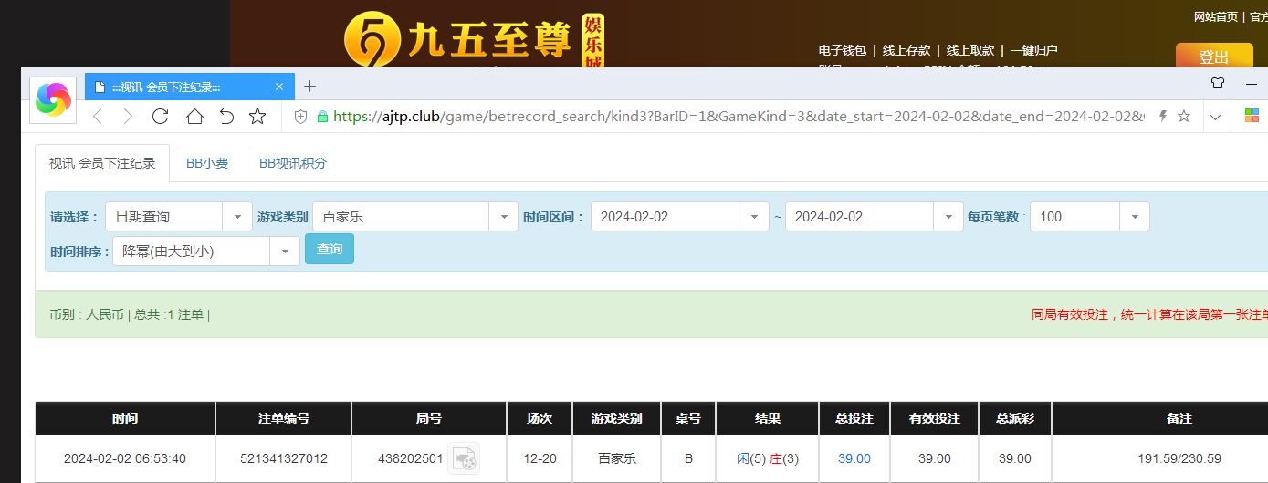Switch to the BB小费 tab
1268x483 pixels.
coord(207,163)
